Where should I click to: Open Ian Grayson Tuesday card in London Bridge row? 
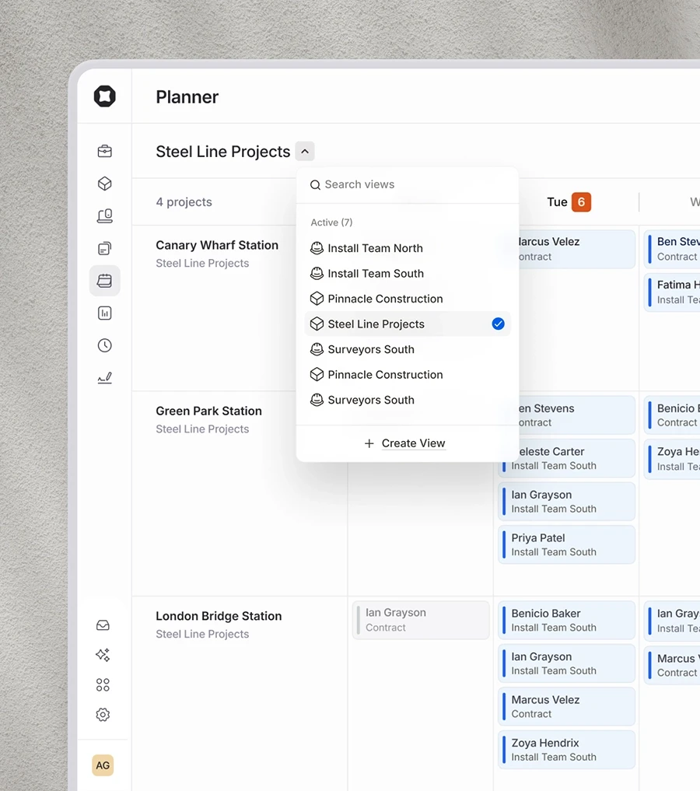pyautogui.click(x=567, y=663)
